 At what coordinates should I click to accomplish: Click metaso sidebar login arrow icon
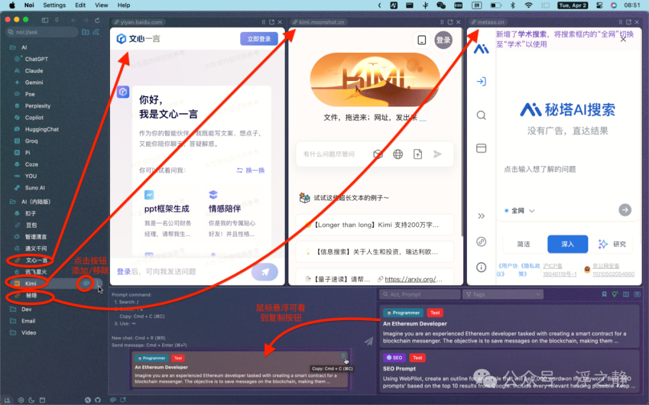(481, 82)
